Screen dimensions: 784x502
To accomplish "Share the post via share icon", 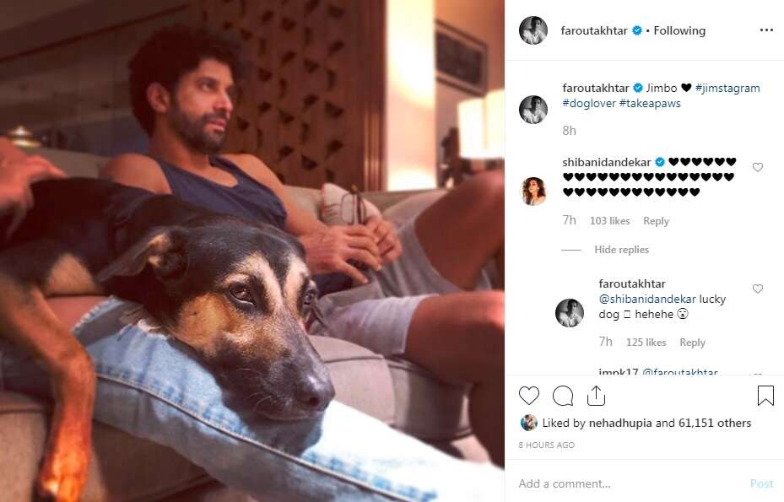I will [596, 396].
